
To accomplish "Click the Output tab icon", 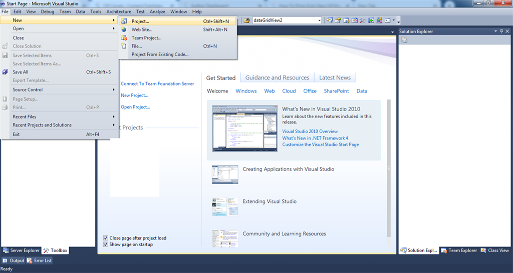I will click(x=5, y=260).
